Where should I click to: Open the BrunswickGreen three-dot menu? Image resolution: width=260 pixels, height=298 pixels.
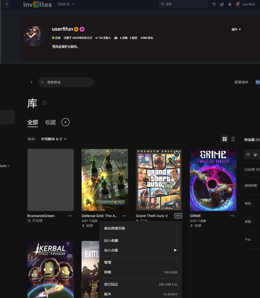[70, 216]
